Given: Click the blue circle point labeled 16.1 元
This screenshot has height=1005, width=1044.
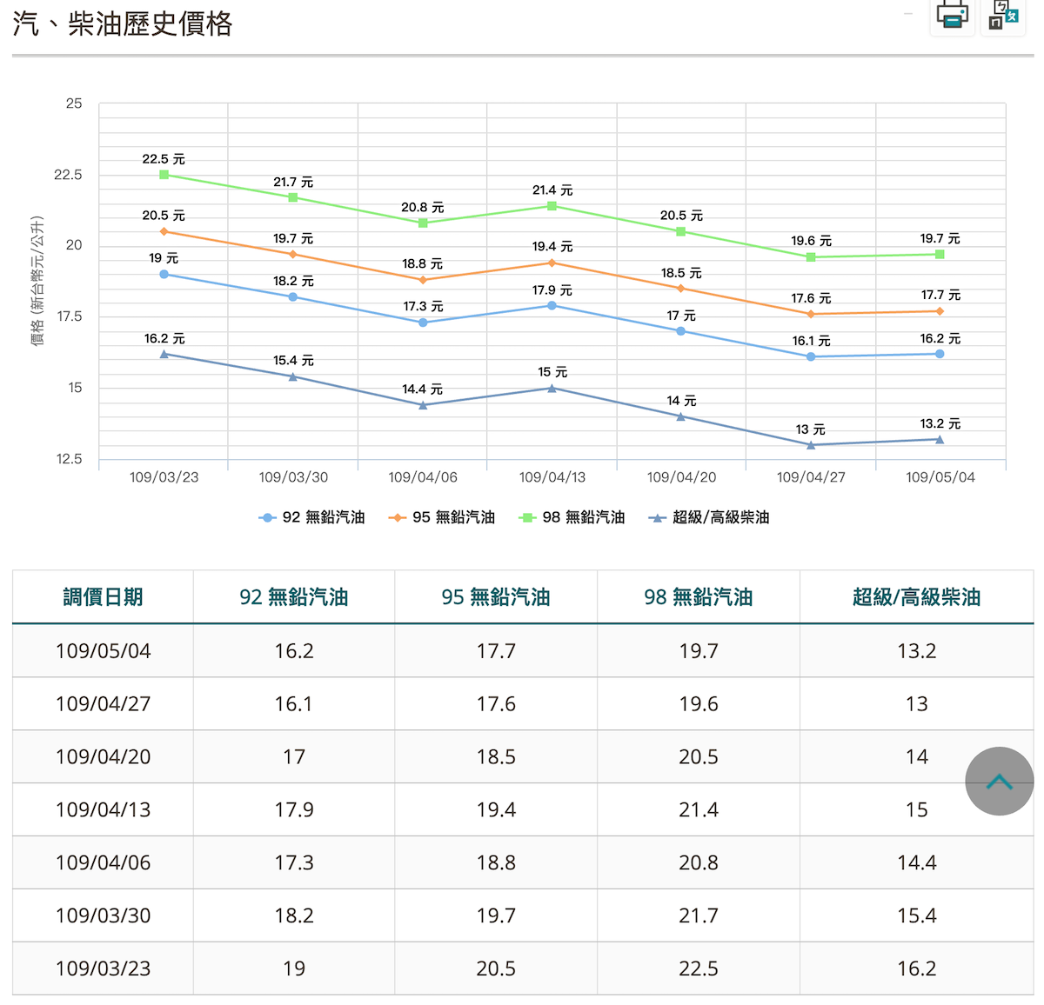Looking at the screenshot, I should (811, 356).
